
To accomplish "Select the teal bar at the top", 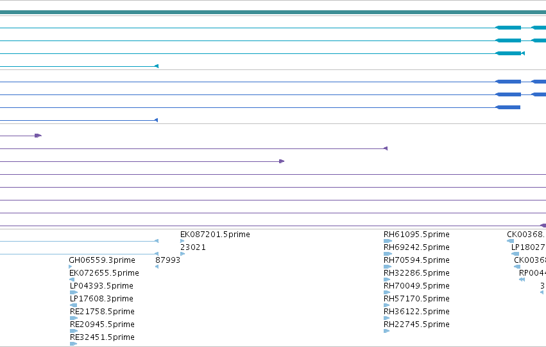I will point(273,12).
